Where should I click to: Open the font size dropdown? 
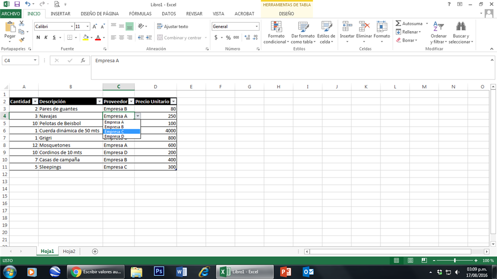coord(88,27)
